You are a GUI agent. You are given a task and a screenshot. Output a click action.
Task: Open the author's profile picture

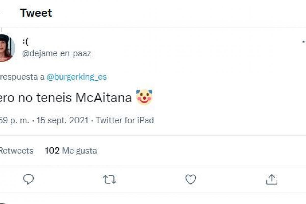[x=6, y=48]
